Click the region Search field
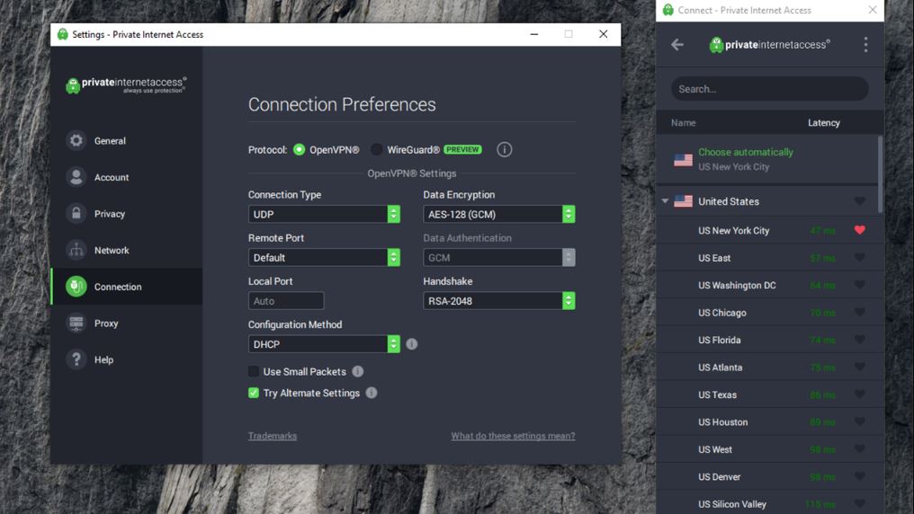Image resolution: width=914 pixels, height=514 pixels. click(769, 89)
